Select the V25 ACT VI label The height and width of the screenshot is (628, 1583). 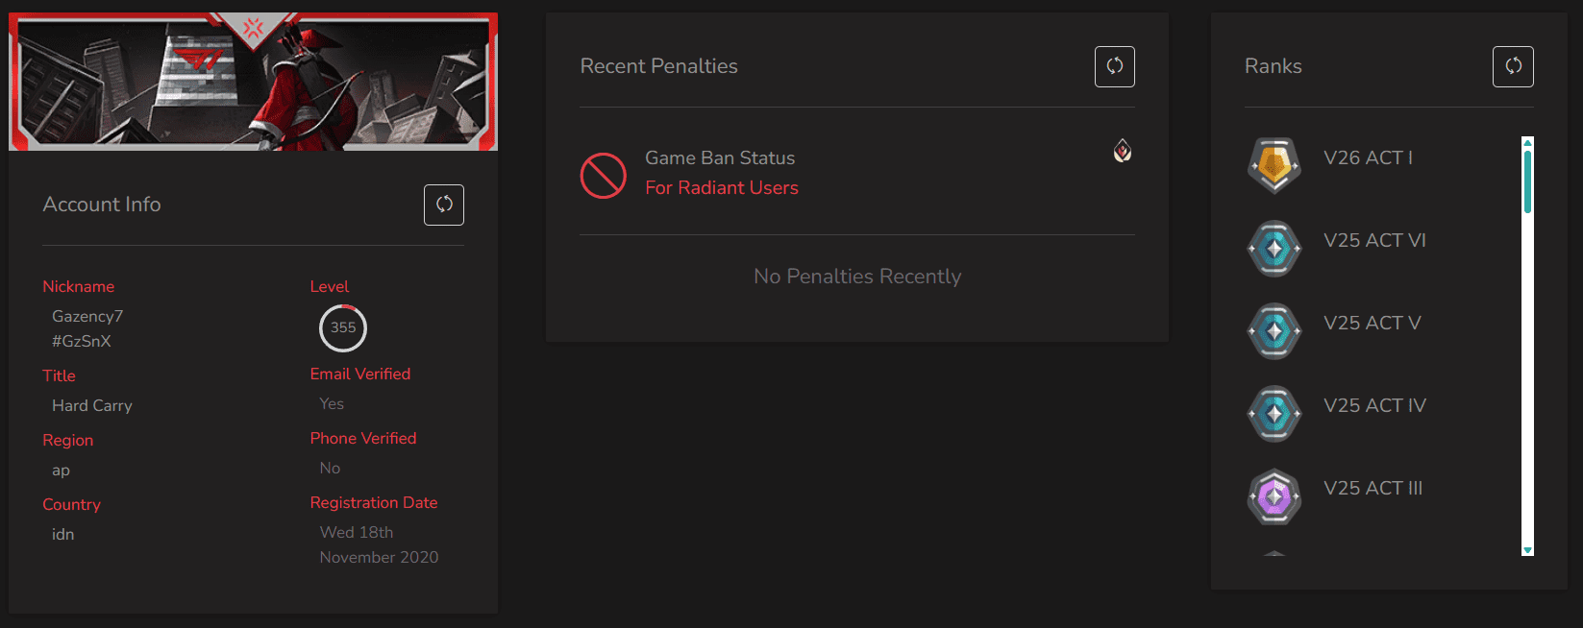coord(1374,240)
